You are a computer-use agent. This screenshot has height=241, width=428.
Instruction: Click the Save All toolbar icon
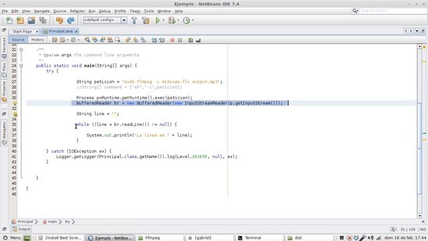43,20
